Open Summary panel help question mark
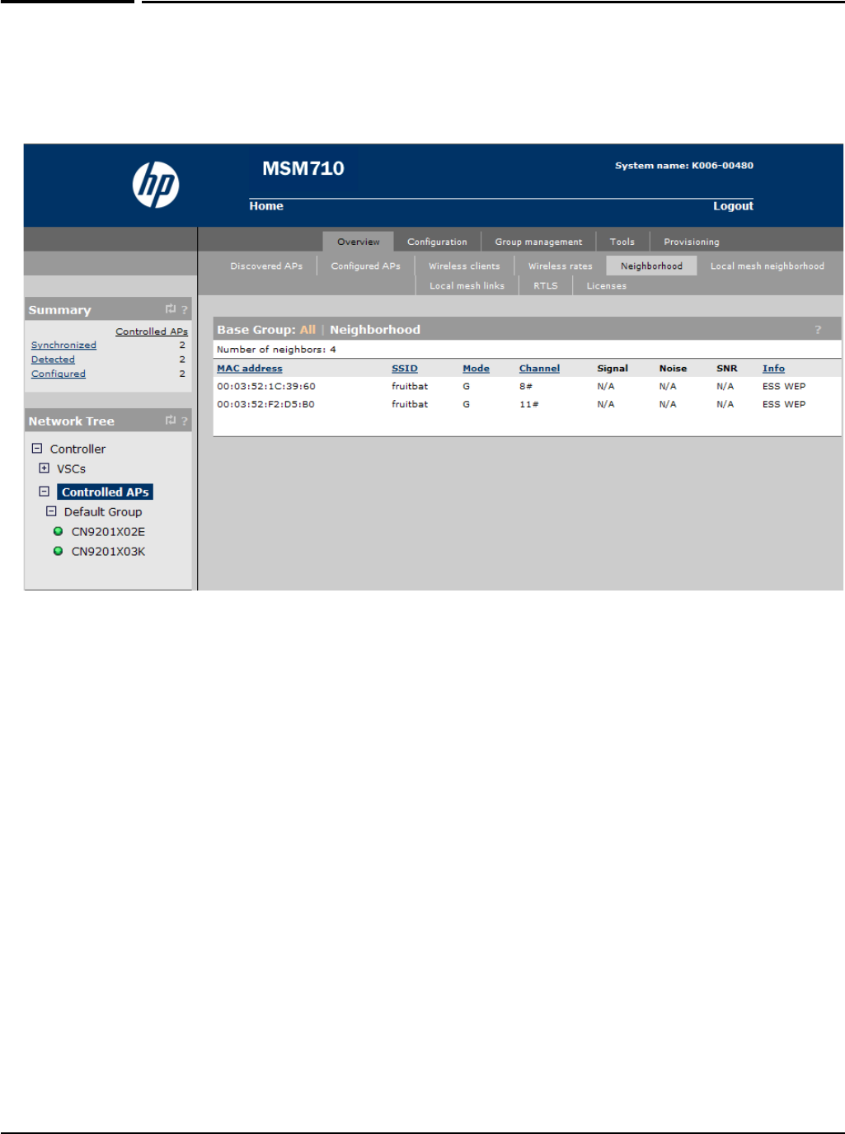The image size is (845, 1134). click(185, 310)
